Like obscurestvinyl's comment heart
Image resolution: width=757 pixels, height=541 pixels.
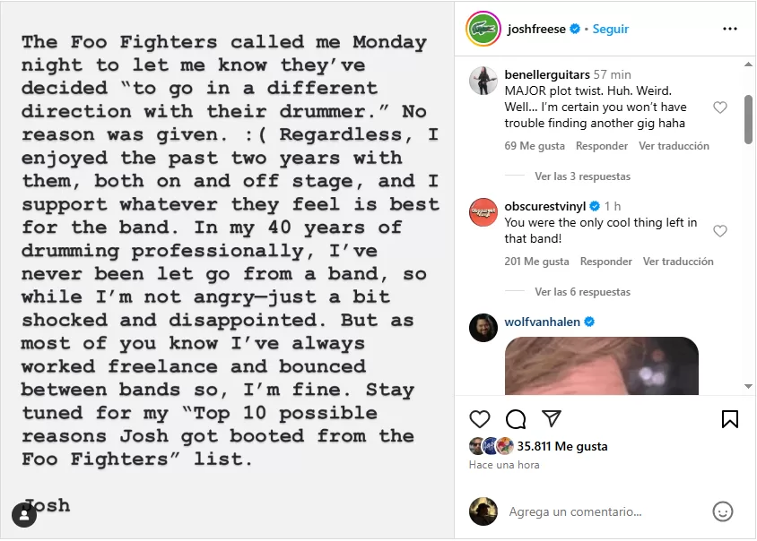pos(719,231)
